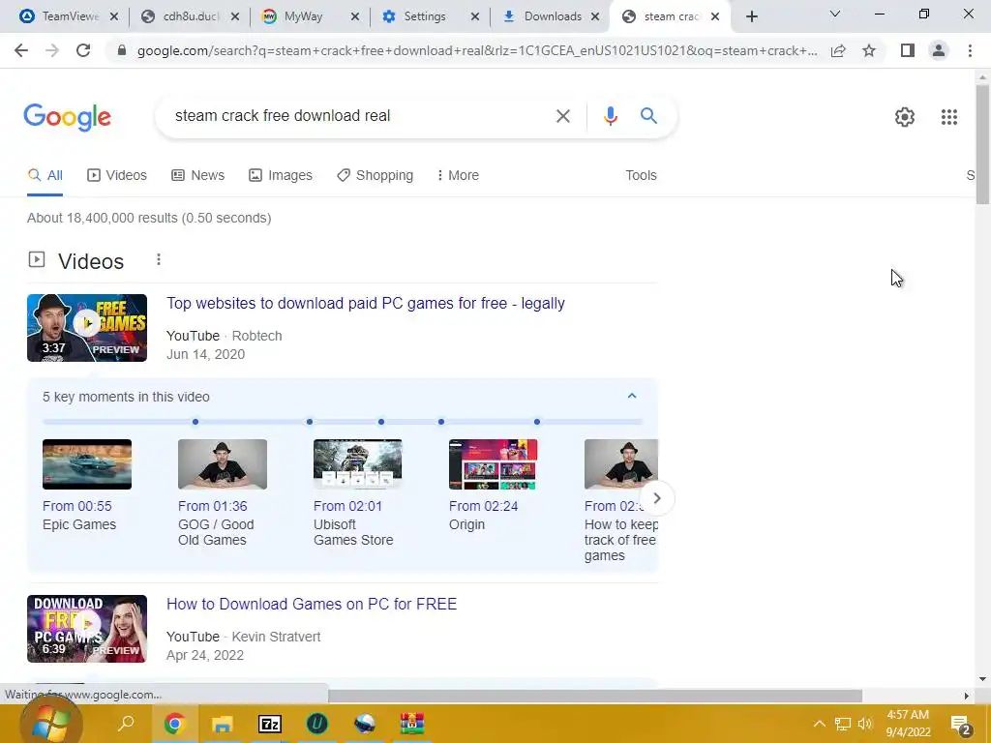This screenshot has width=991, height=743.
Task: Select the All results filter
Action: coord(45,176)
